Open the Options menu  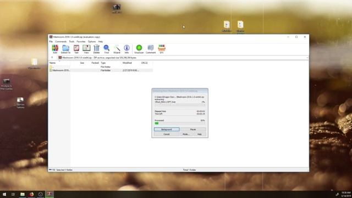pos(92,42)
